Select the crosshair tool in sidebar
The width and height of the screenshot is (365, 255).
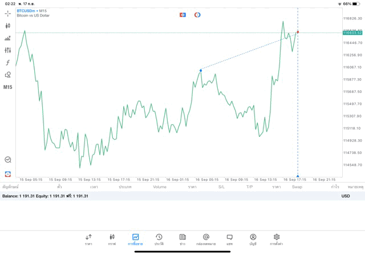point(8,13)
